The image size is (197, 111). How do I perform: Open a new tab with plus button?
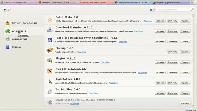(192, 2)
